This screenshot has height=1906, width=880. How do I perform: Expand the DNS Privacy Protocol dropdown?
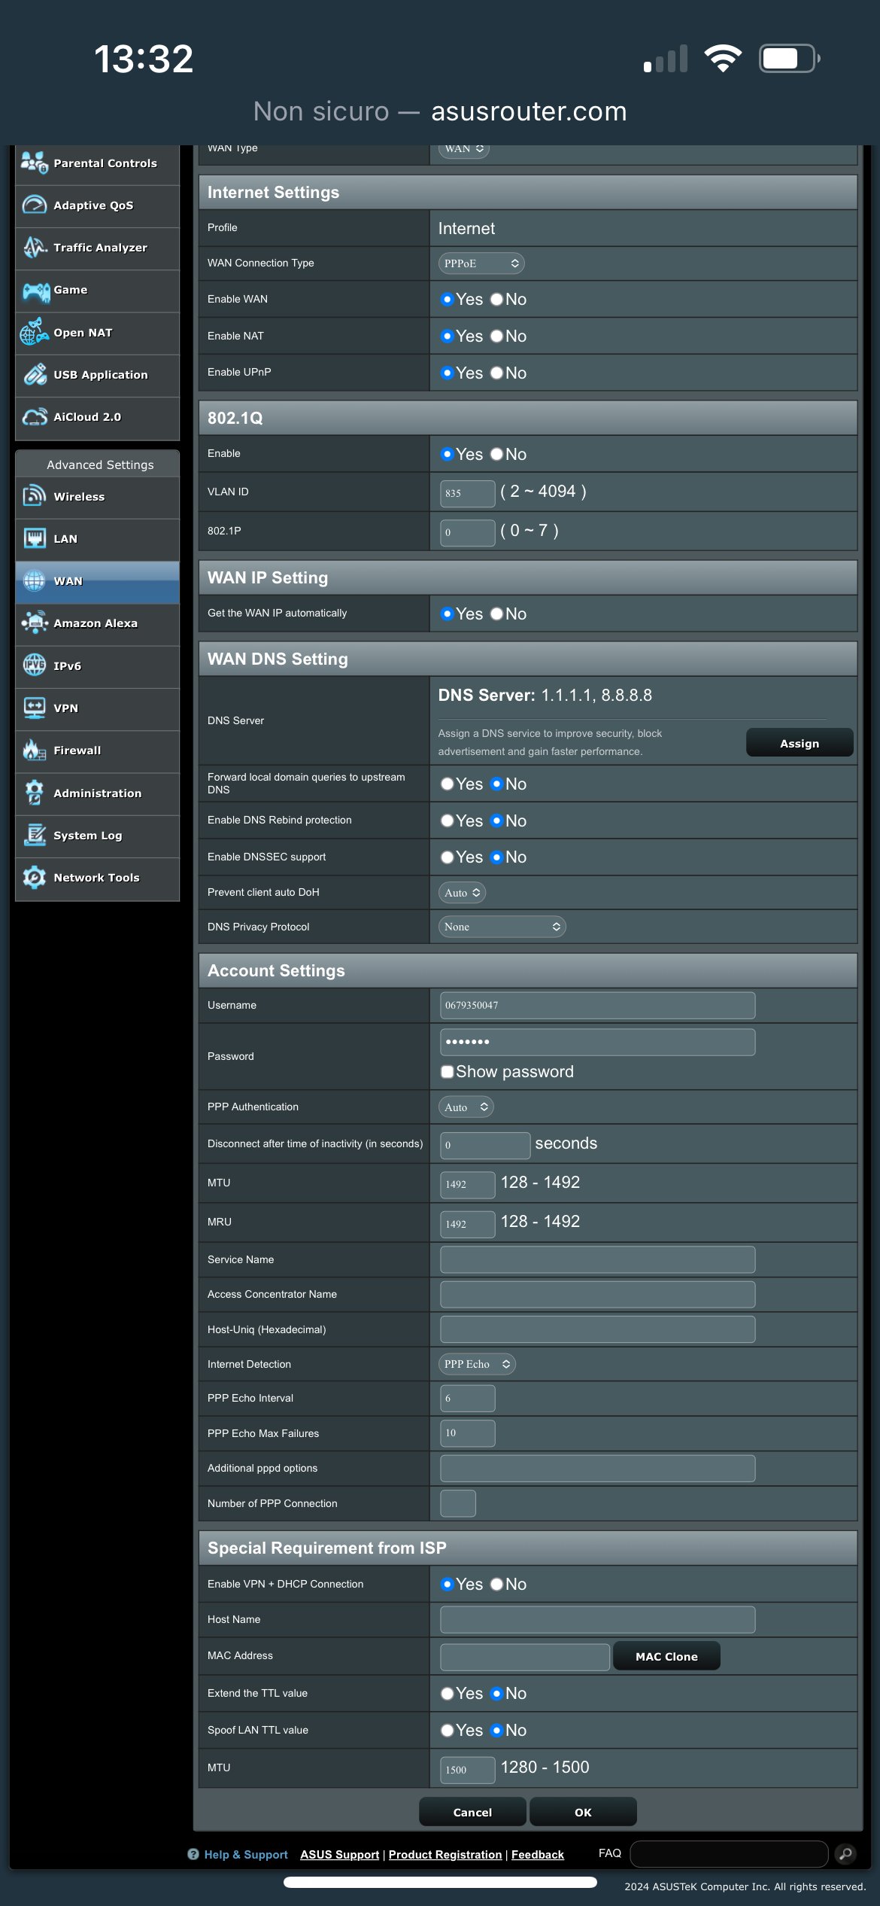click(502, 927)
